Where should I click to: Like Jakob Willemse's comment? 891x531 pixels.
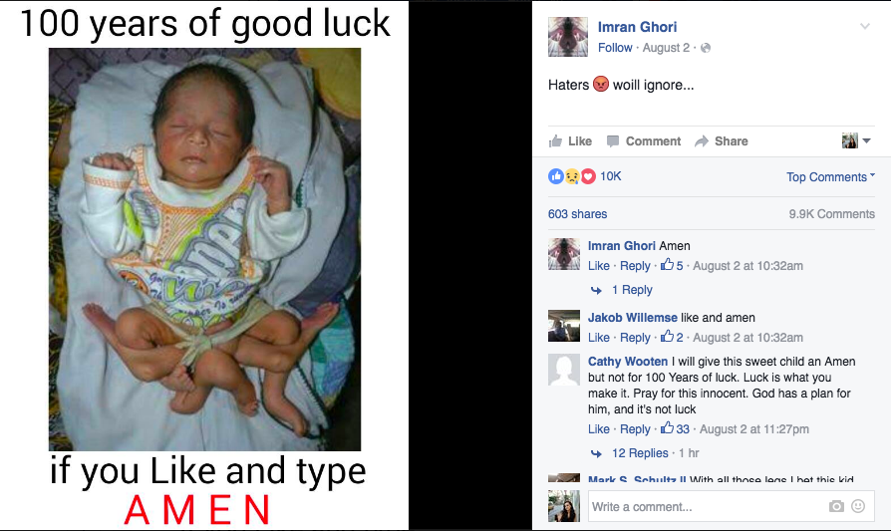[x=598, y=338]
